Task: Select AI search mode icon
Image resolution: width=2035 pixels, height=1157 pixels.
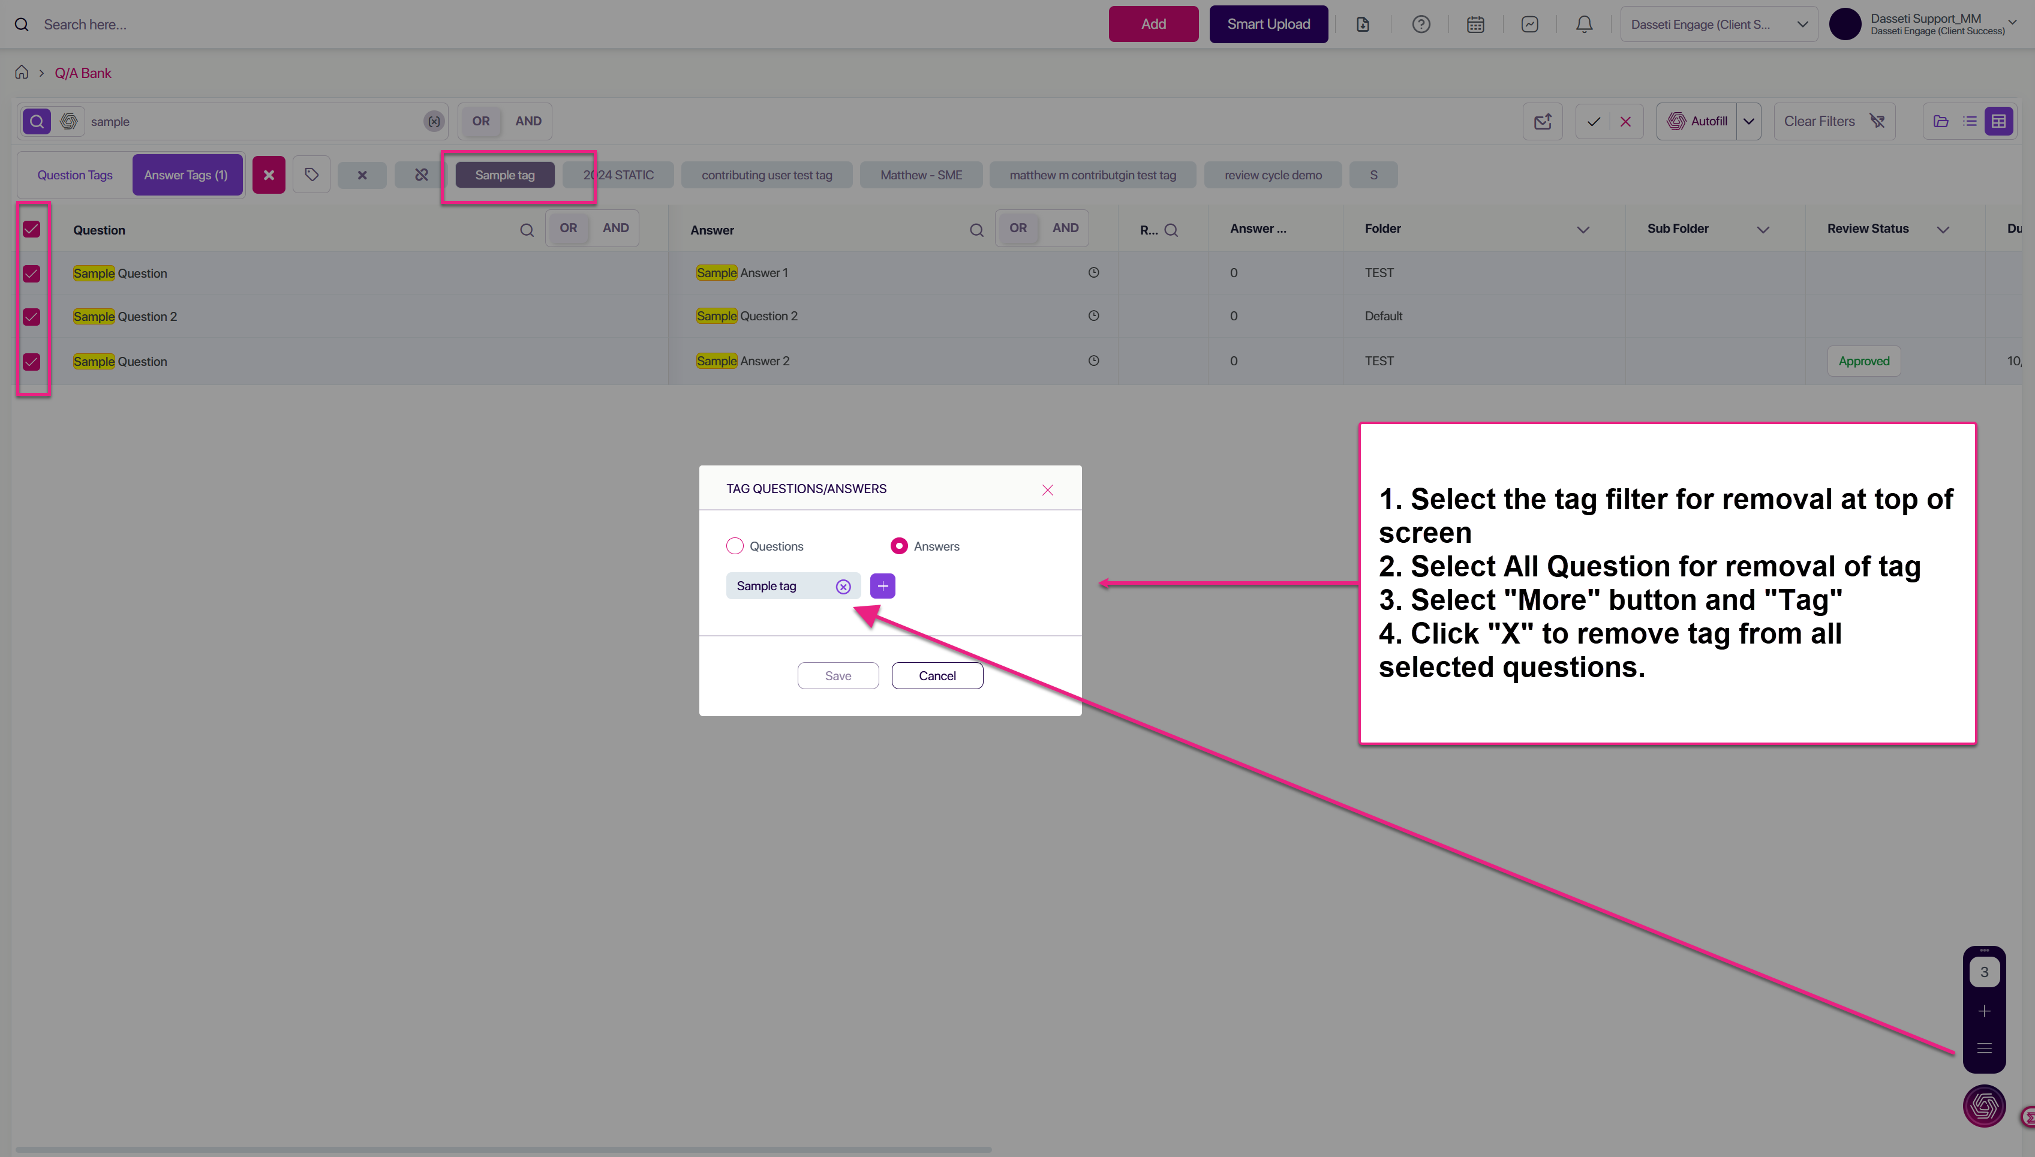Action: (69, 121)
